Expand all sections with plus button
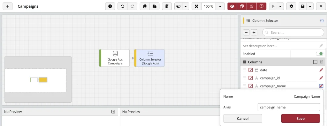Screen dimensions: 327x126 [254, 33]
